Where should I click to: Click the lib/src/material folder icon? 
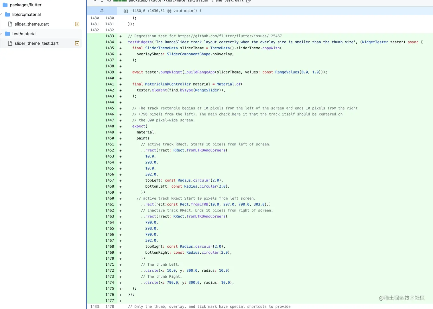click(8, 14)
